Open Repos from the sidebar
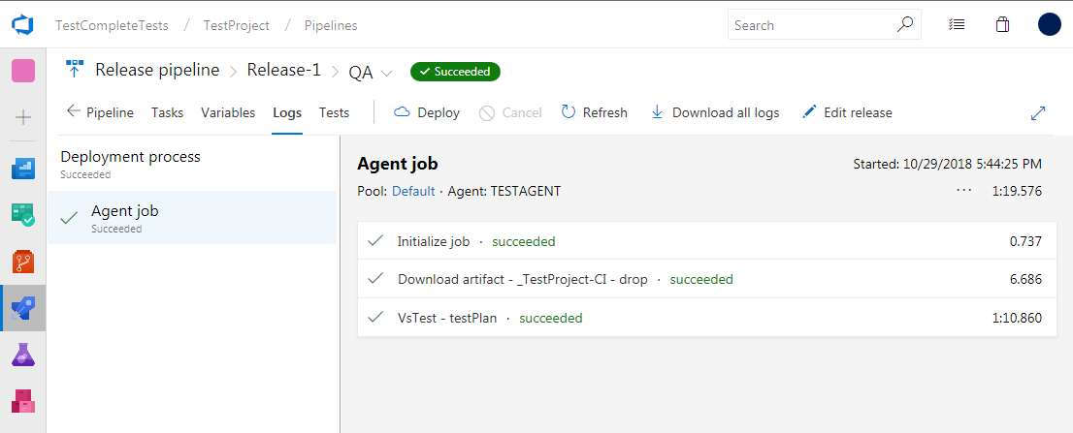Image resolution: width=1073 pixels, height=433 pixels. (23, 262)
